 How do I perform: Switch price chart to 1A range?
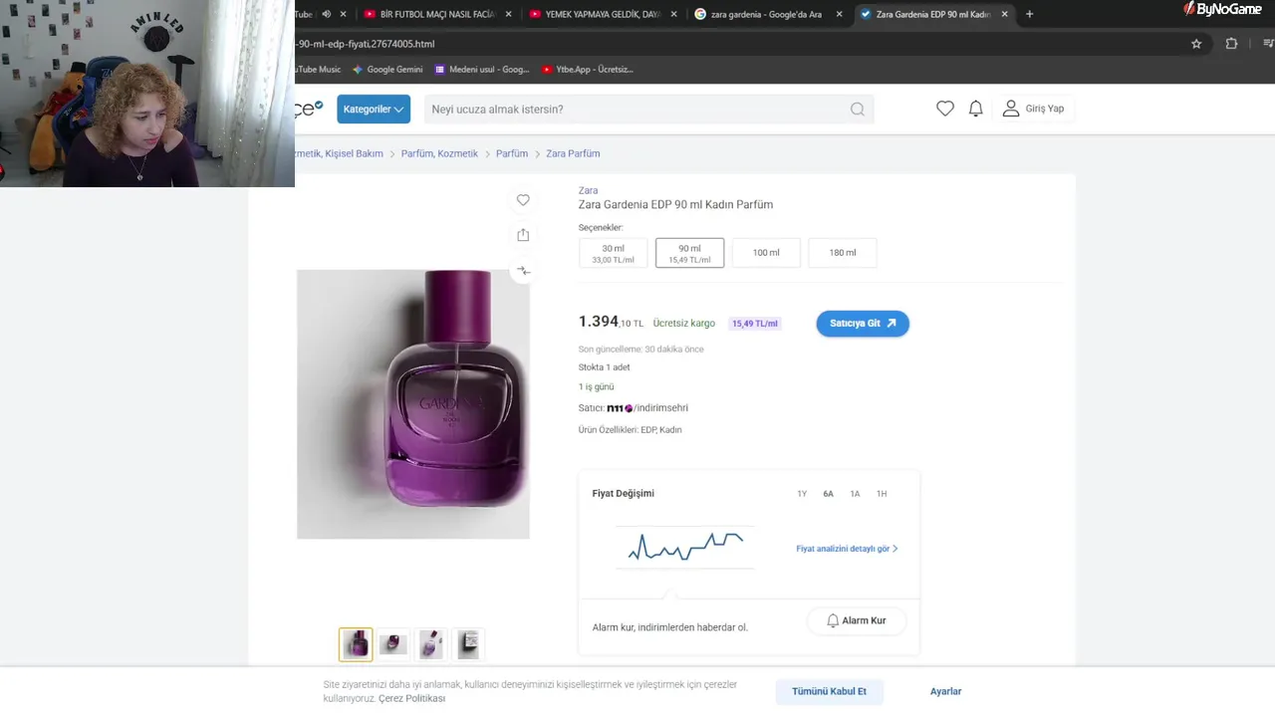click(855, 494)
